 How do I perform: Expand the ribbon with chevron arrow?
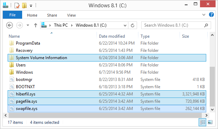[x=204, y=15]
